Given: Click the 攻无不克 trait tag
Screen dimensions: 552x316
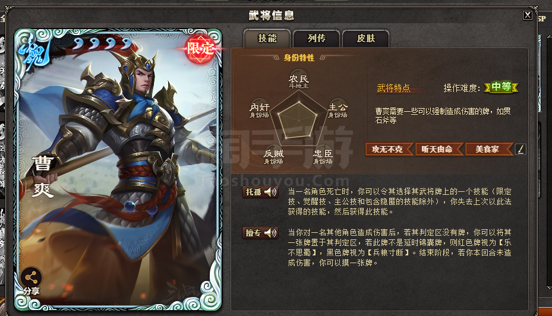Looking at the screenshot, I should coord(389,149).
